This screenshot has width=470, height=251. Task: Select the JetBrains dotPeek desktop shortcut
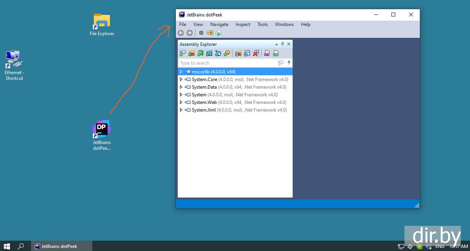[102, 135]
